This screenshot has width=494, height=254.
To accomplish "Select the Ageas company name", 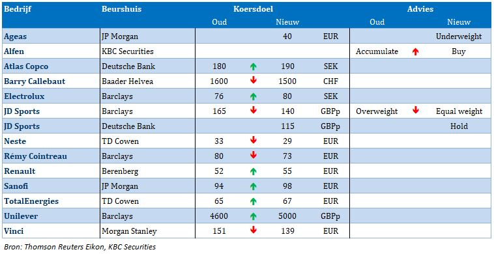I will (x=15, y=36).
